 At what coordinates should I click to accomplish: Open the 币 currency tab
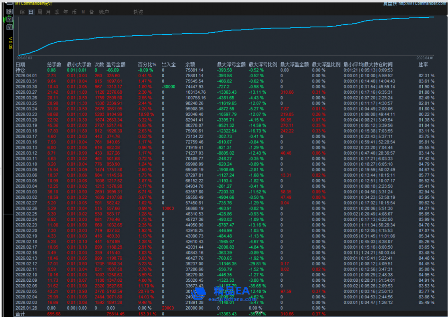point(74,12)
